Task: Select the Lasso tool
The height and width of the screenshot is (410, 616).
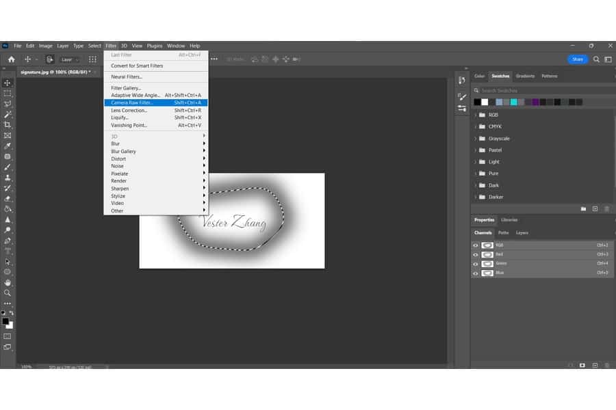Action: coord(8,104)
